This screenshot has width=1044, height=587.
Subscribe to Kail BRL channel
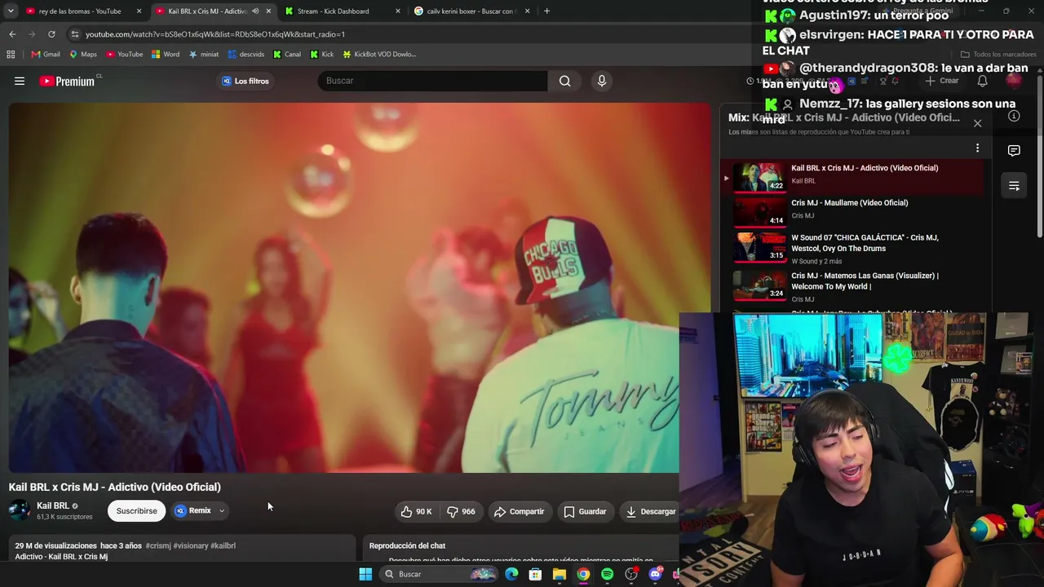pyautogui.click(x=136, y=511)
